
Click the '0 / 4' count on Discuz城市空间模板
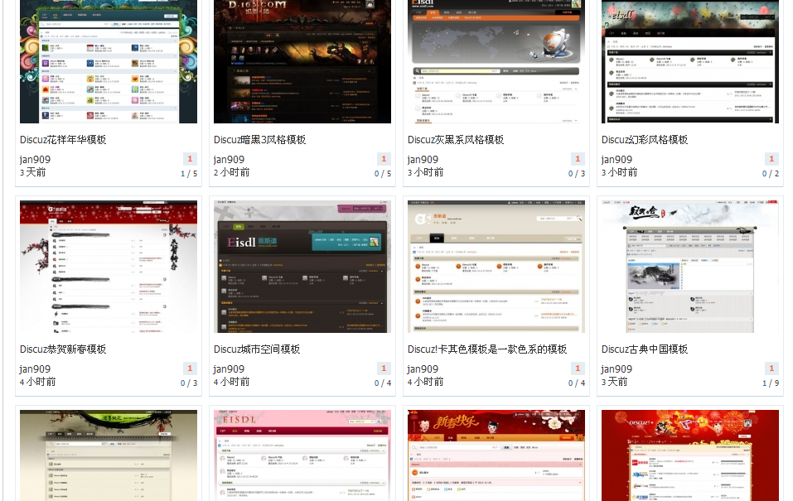(x=383, y=383)
